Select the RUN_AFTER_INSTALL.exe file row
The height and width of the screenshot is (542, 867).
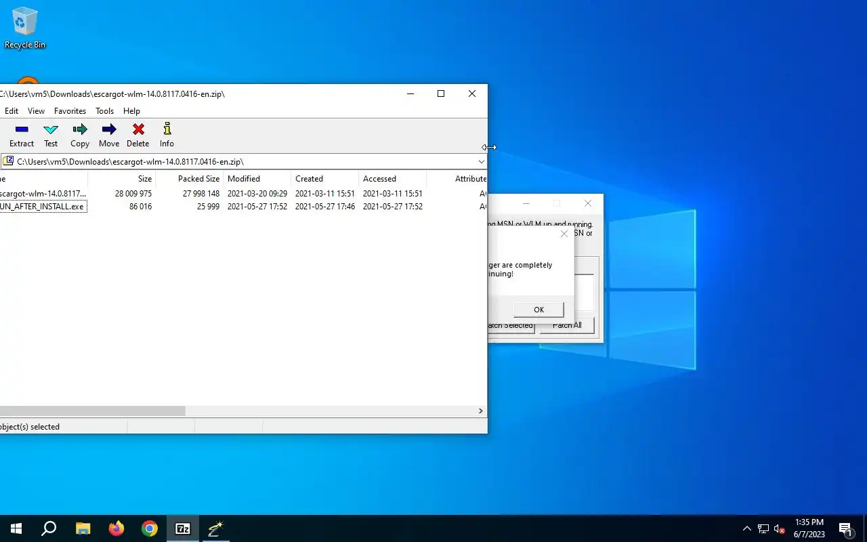pos(243,207)
